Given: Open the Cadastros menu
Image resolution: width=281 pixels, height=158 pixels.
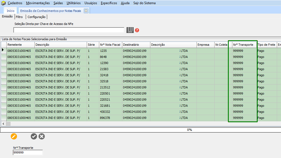Looking at the screenshot, I should [15, 3].
